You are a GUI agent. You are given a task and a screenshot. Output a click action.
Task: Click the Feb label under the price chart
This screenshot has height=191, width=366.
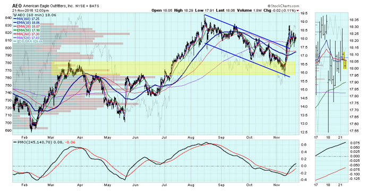(x=24, y=138)
